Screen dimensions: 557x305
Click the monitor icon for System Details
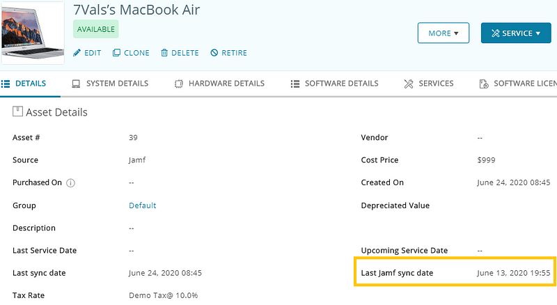click(75, 84)
